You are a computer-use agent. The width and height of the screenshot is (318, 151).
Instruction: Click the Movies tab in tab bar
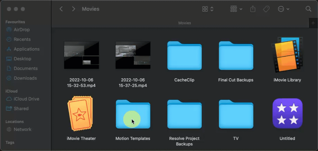click(x=184, y=23)
